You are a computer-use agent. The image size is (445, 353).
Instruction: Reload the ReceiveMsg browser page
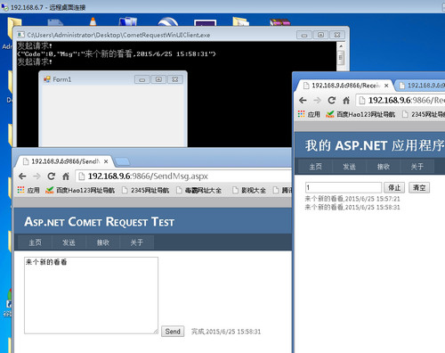click(332, 101)
